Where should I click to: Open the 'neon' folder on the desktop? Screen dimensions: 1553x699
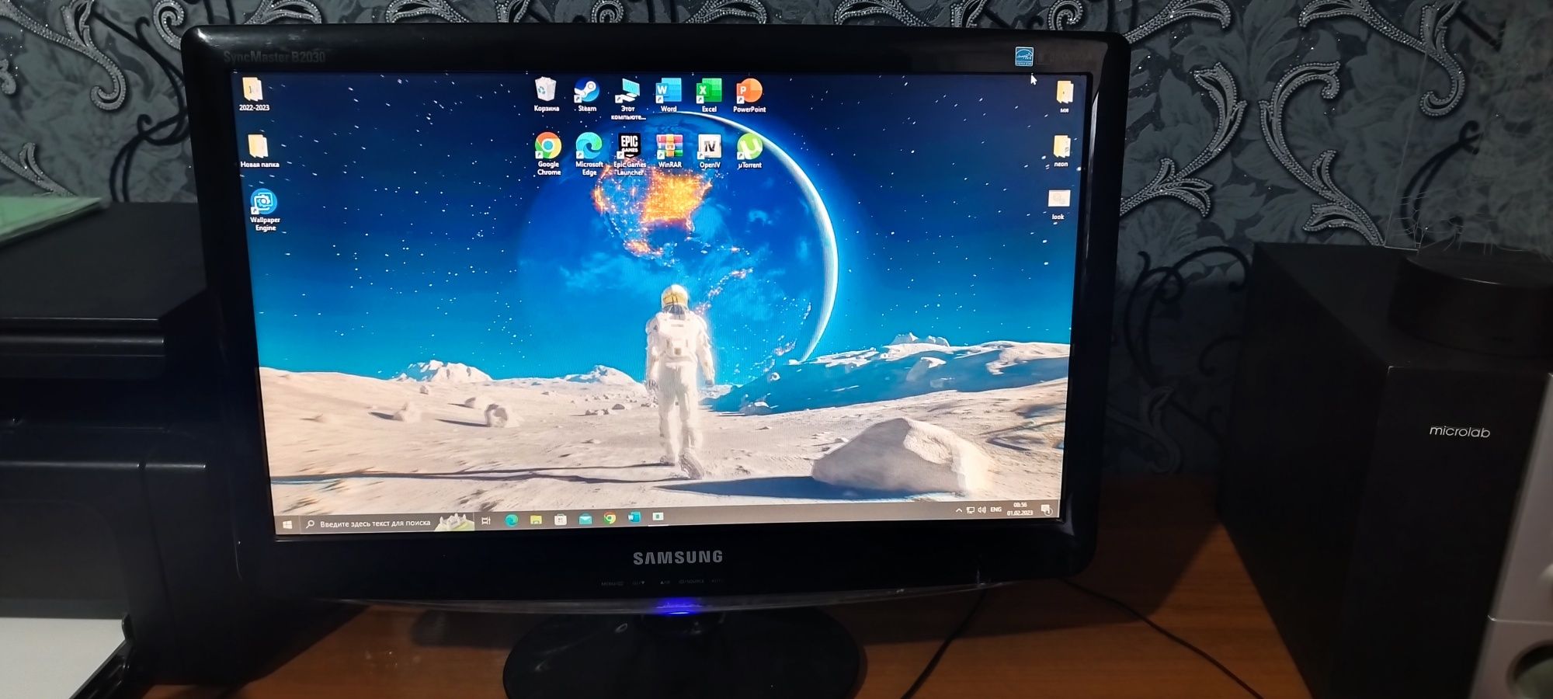tap(1061, 151)
